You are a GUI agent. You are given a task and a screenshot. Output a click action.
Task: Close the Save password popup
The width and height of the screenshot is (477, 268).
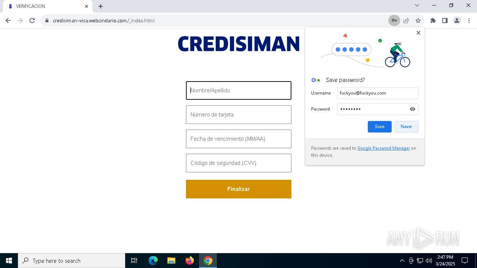coord(418,33)
